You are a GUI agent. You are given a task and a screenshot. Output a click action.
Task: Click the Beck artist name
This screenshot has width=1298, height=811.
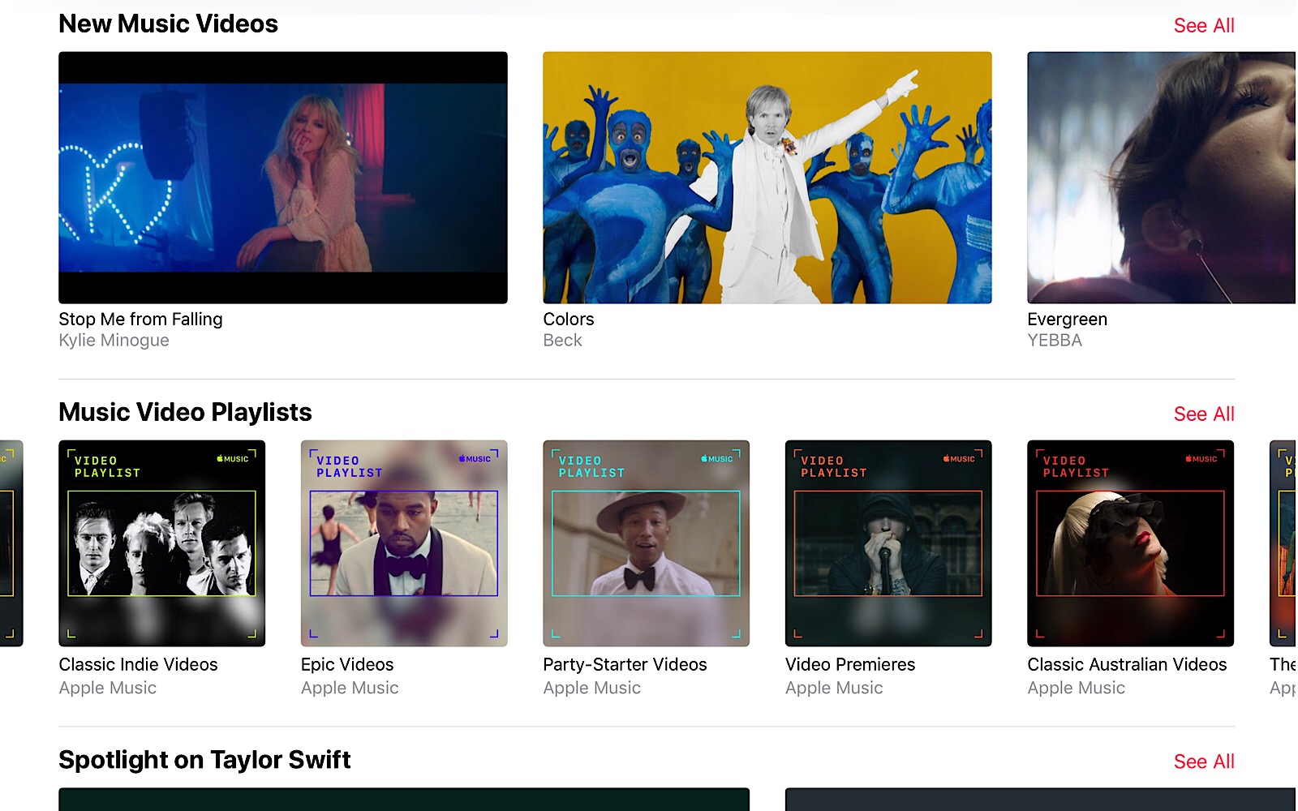click(x=562, y=341)
